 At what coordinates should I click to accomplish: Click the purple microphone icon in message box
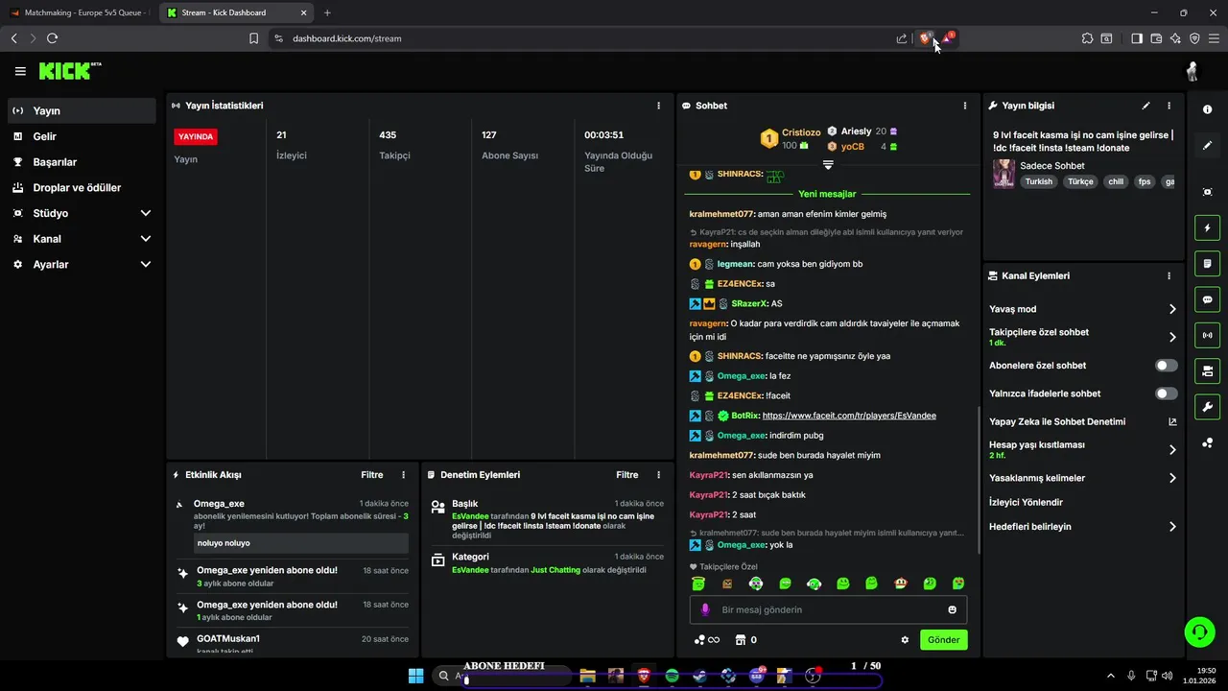pyautogui.click(x=705, y=609)
